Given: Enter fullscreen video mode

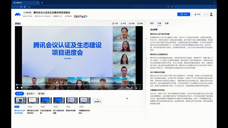Looking at the screenshot, I should click(140, 88).
